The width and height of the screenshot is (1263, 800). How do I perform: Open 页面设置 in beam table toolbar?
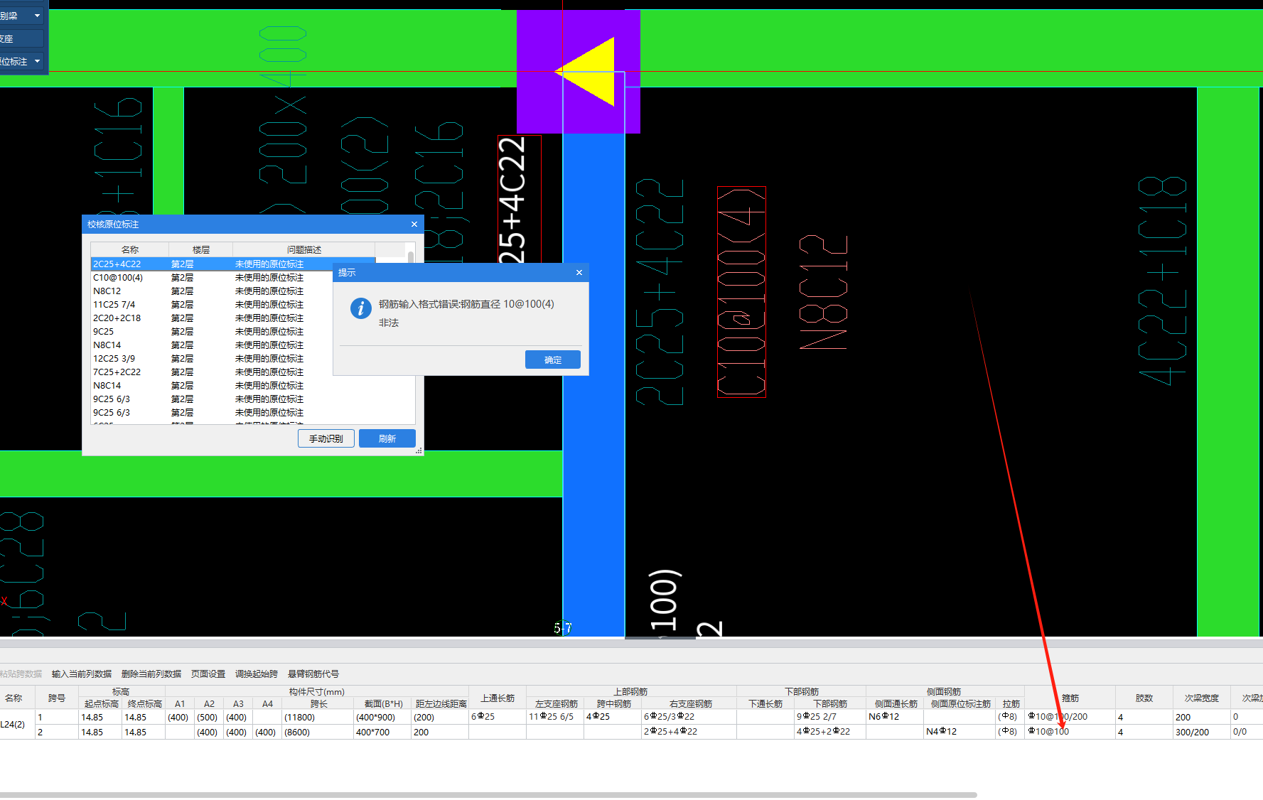click(x=208, y=674)
